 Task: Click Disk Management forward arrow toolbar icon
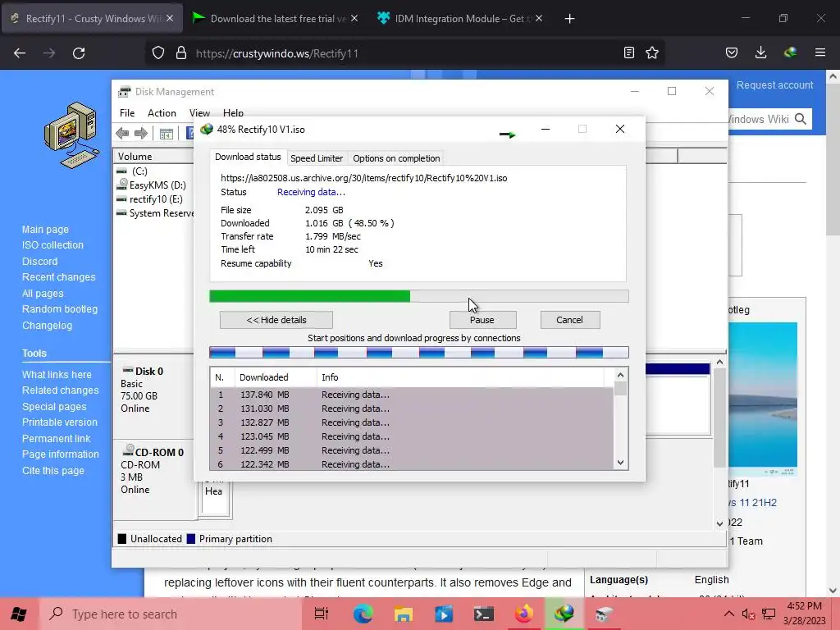point(141,134)
